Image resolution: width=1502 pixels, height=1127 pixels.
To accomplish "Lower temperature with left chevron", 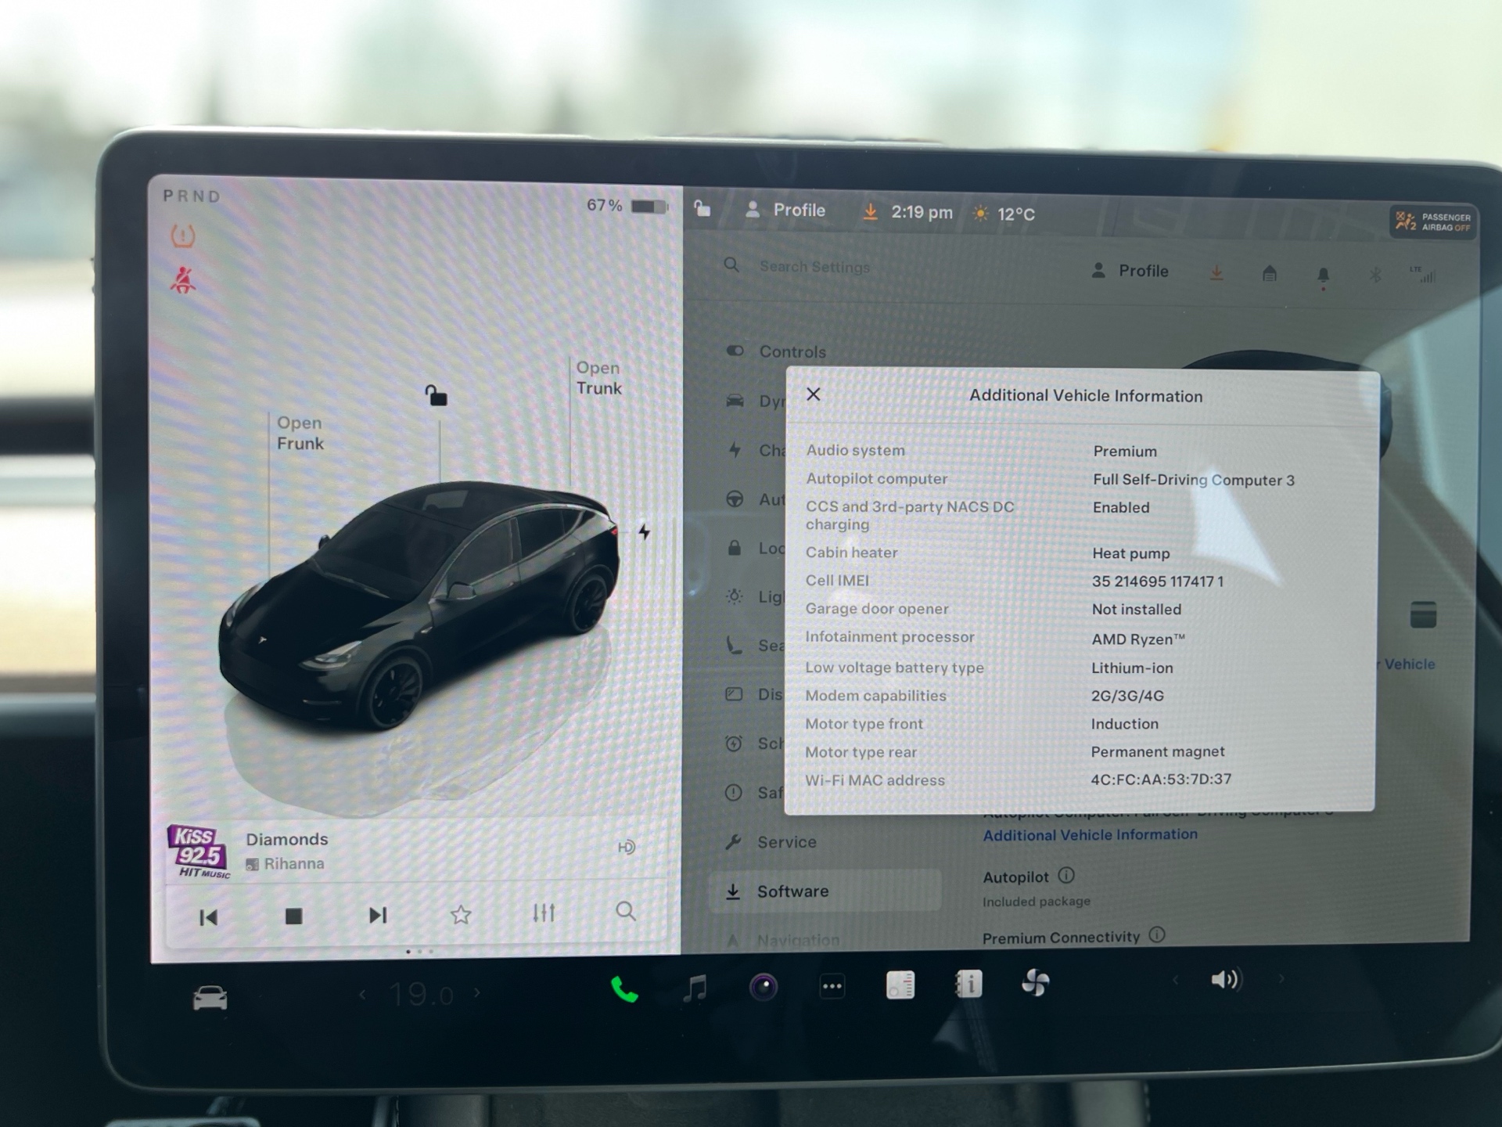I will point(362,995).
